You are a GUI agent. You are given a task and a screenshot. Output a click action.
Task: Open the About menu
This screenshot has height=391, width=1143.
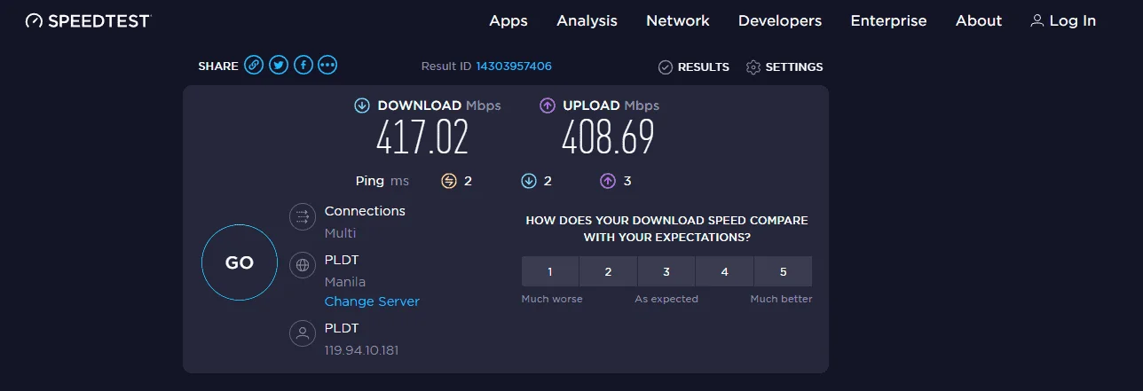[979, 20]
